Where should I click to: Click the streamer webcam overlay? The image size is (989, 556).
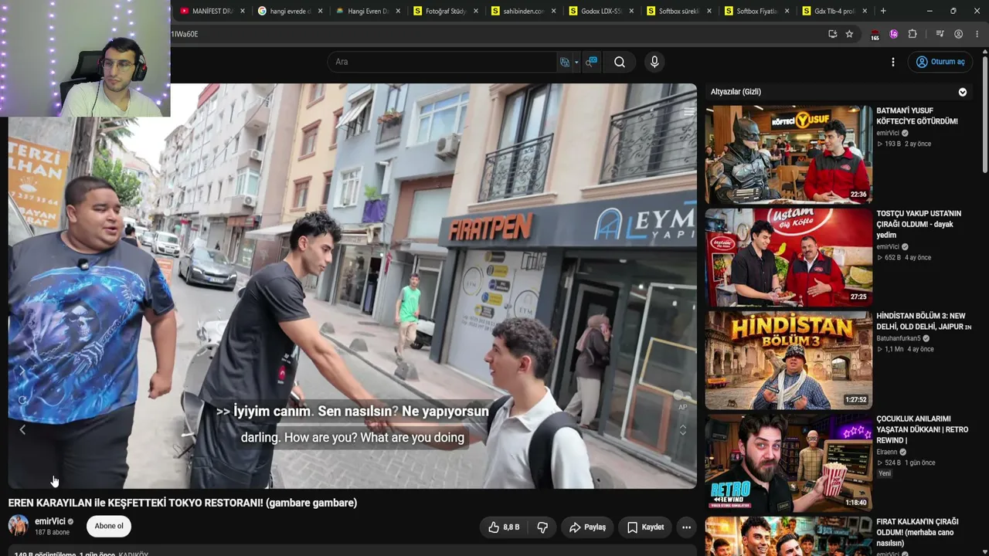click(x=85, y=59)
